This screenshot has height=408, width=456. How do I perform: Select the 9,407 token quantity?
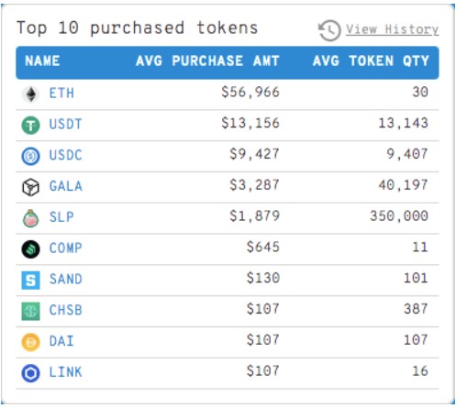[x=407, y=154]
